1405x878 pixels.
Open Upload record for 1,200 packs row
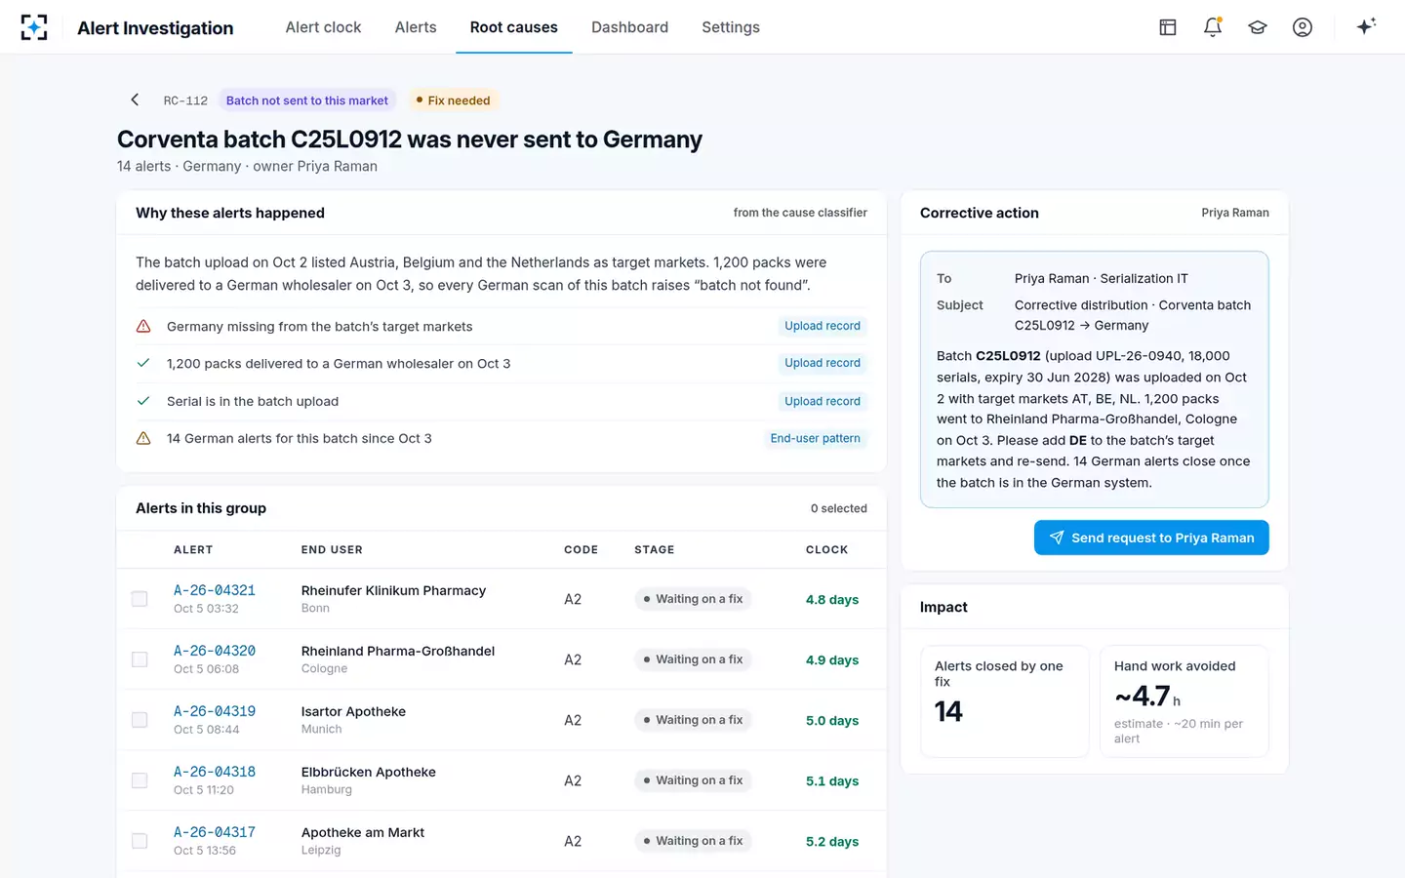point(823,363)
